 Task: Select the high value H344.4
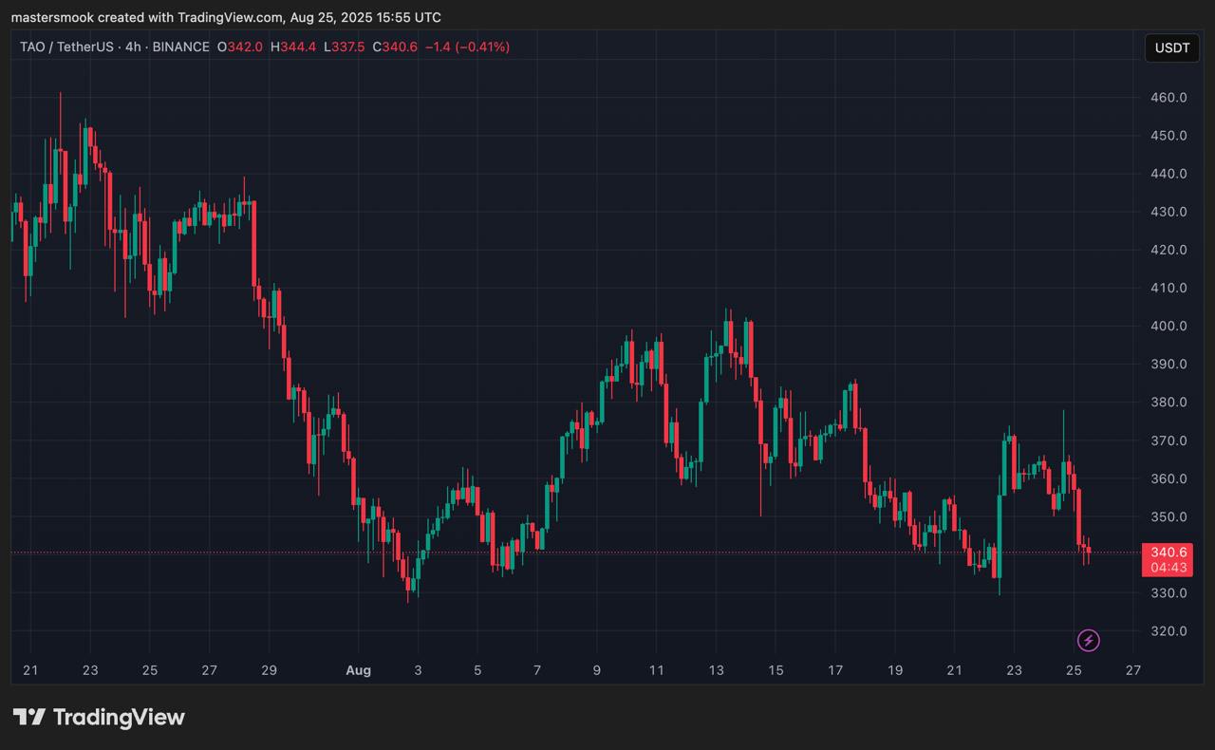[293, 47]
